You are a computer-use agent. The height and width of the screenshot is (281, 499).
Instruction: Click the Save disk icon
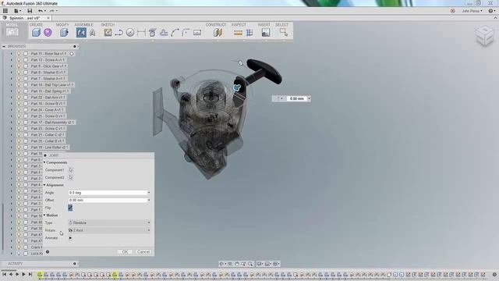coord(30,11)
